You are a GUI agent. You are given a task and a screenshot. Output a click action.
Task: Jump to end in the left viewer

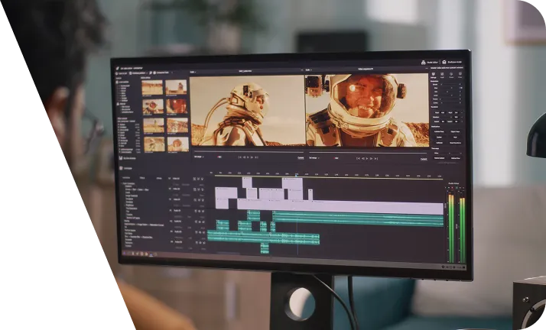[257, 157]
